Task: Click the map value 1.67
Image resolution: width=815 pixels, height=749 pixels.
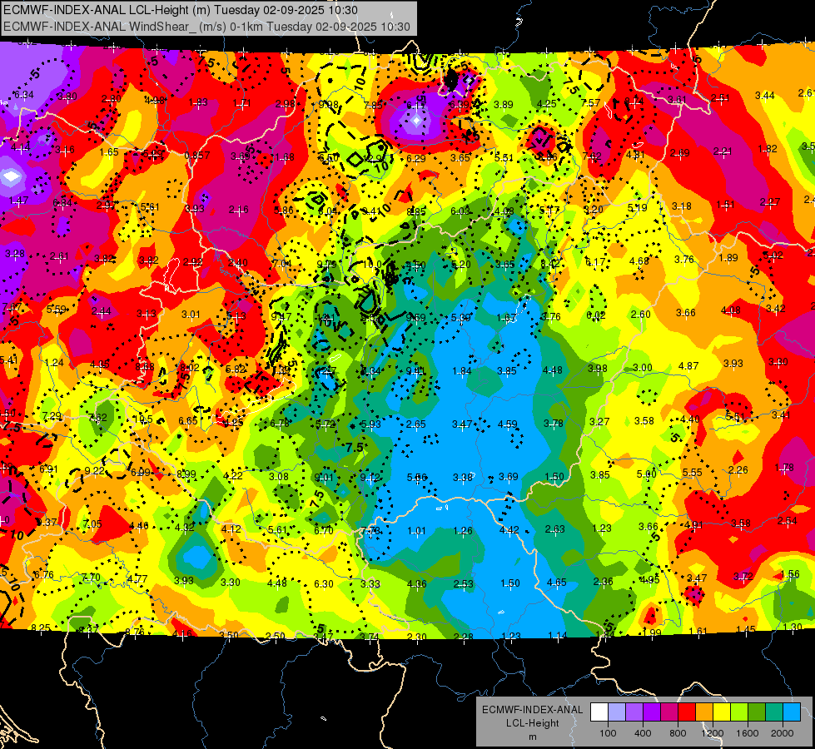Action: point(507,318)
